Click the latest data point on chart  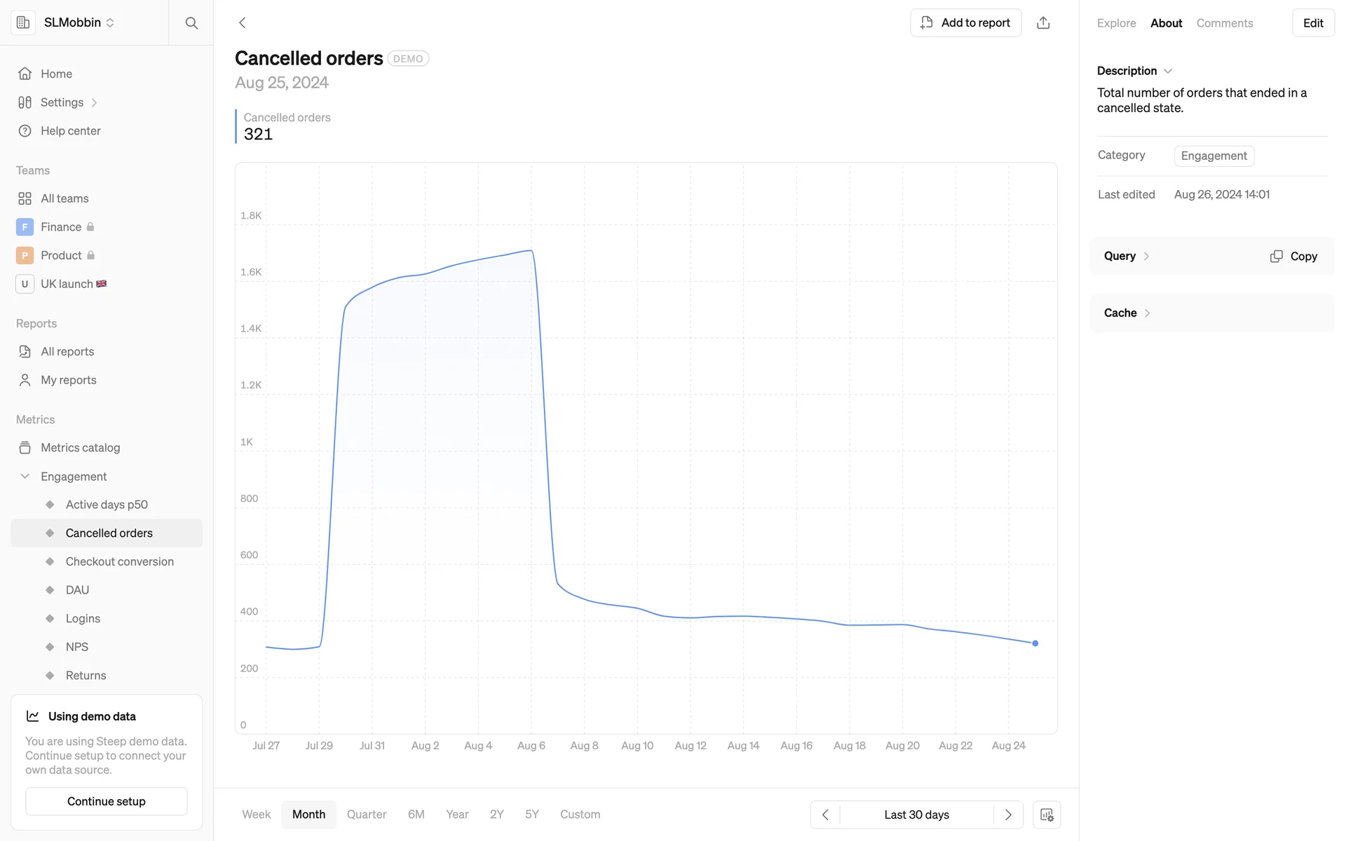tap(1035, 643)
